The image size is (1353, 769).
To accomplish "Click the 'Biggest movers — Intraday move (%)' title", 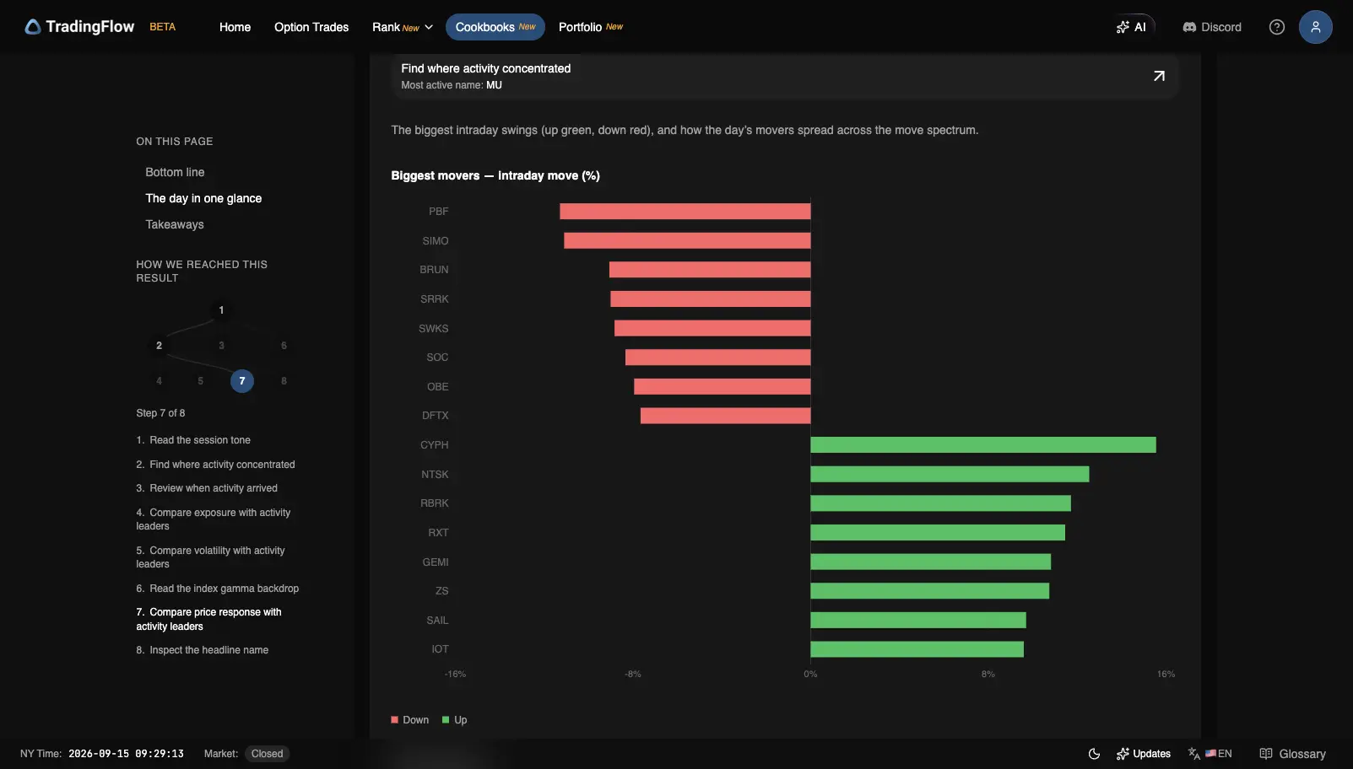I will point(495,175).
